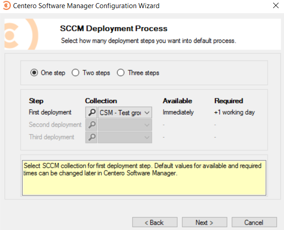The height and width of the screenshot is (230, 284).
Task: Click search icon for third deployment collection
Action: coord(91,137)
